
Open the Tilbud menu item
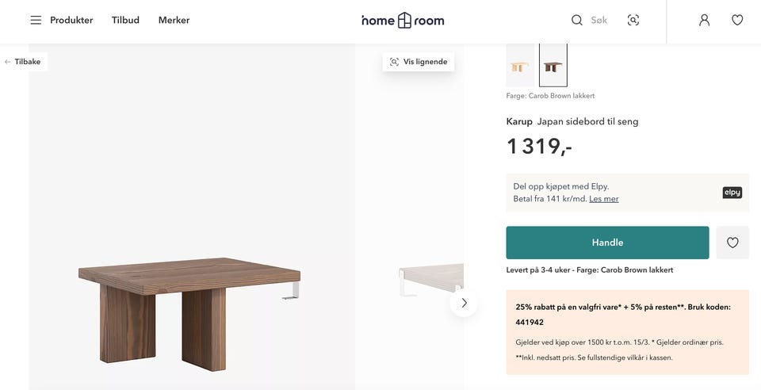click(x=125, y=20)
